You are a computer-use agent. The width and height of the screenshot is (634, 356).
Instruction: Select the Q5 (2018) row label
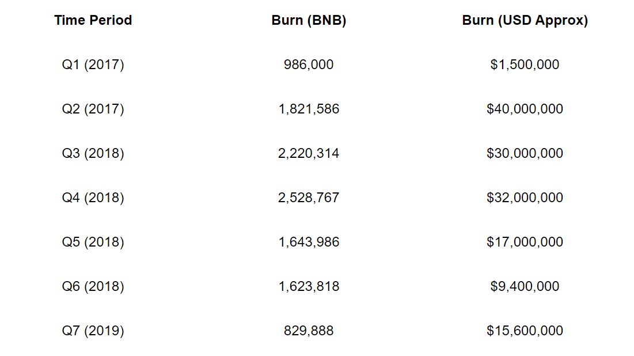[93, 242]
